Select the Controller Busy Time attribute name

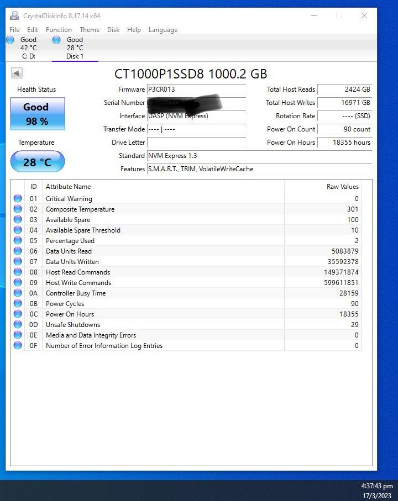pyautogui.click(x=76, y=293)
